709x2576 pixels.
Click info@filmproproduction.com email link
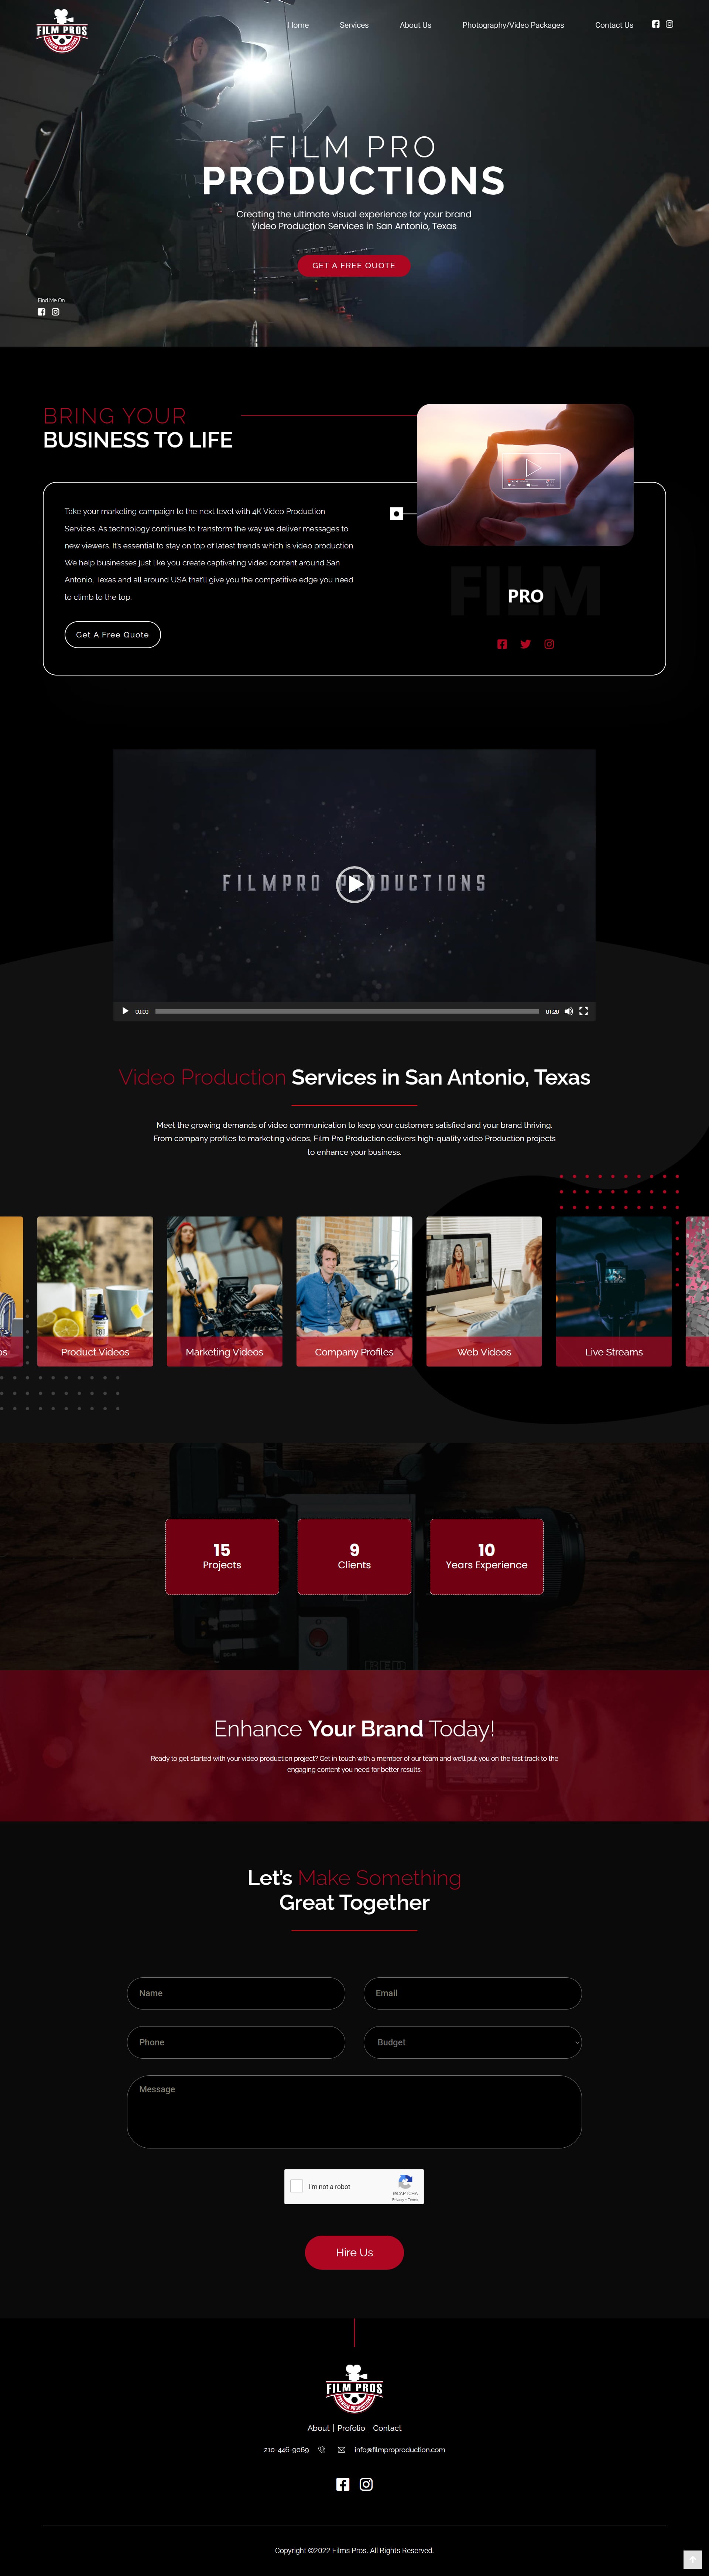(x=400, y=2450)
